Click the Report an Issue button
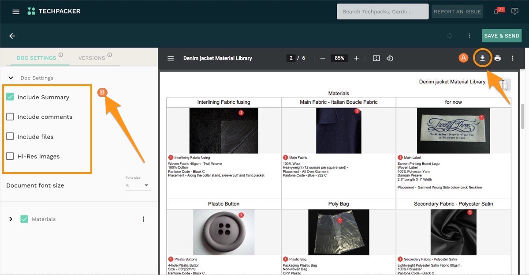529x275 pixels. tap(457, 11)
